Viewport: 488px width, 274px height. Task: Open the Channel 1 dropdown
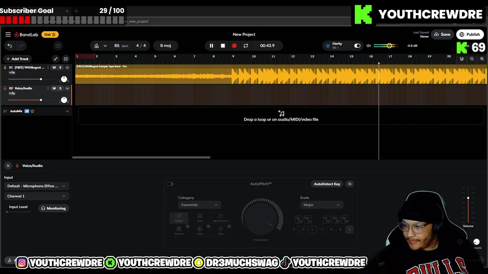click(36, 196)
